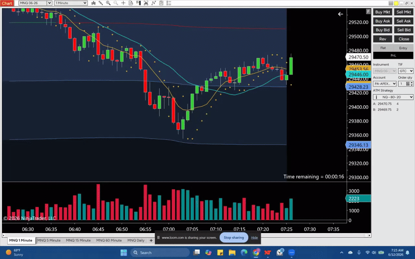Click the Hide link in sharing bar
Screen dimensions: 415x259
[255, 238]
